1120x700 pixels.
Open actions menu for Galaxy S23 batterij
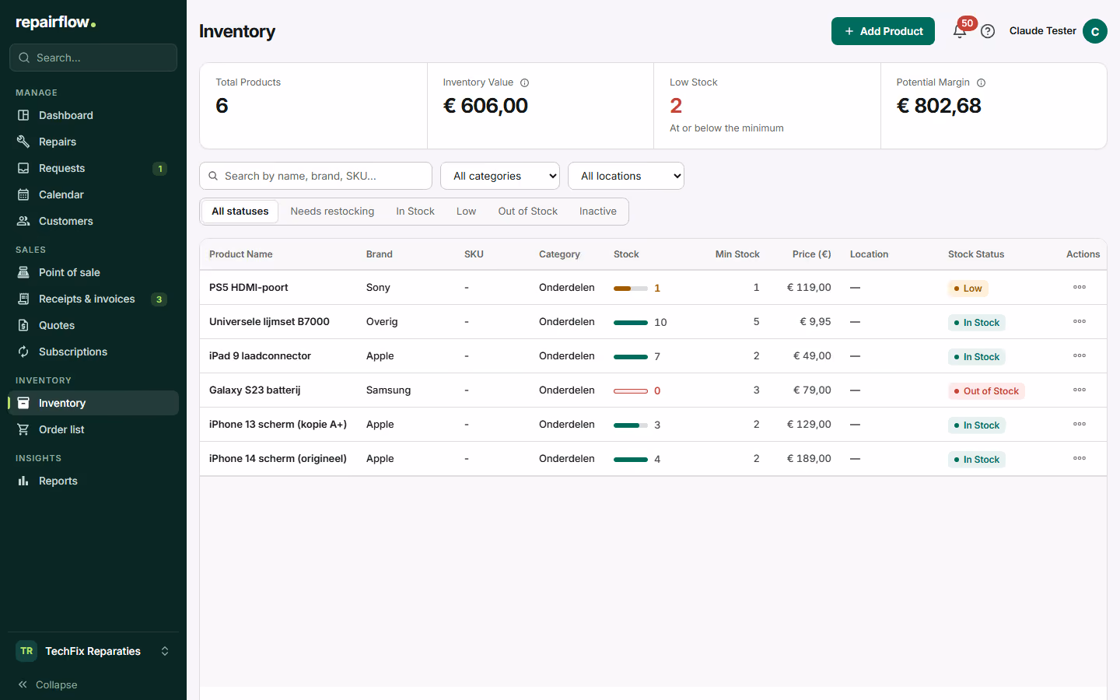(1080, 390)
